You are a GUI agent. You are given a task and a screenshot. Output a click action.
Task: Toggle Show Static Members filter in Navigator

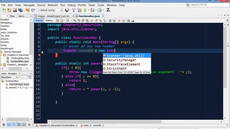click(14, 124)
